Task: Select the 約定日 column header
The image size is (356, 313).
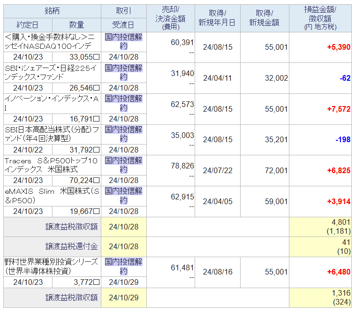Action: coord(28,25)
